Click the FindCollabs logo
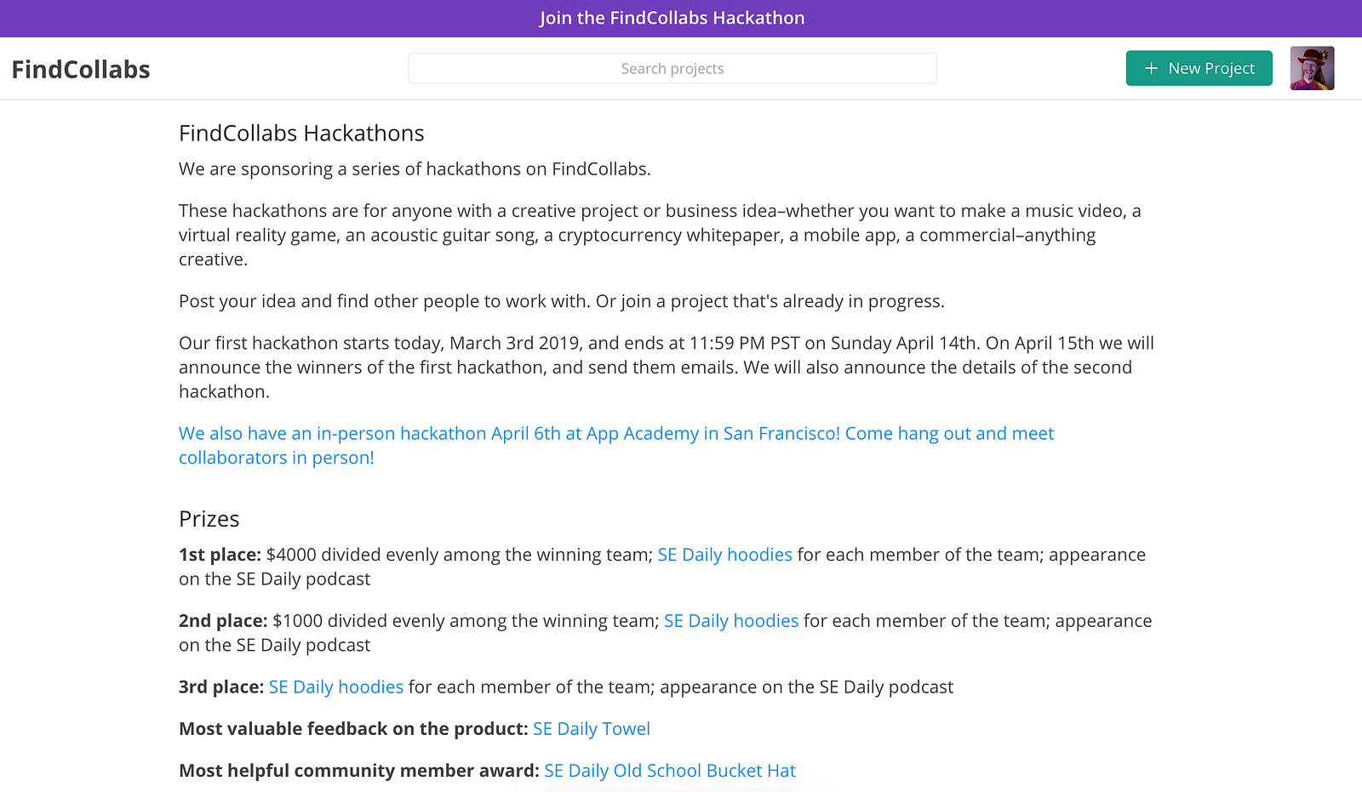 (x=81, y=69)
